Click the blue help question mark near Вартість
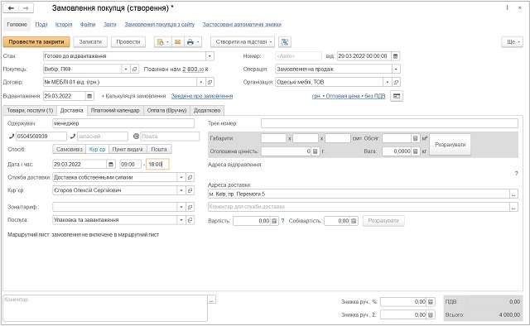This screenshot has width=530, height=326. point(283,221)
